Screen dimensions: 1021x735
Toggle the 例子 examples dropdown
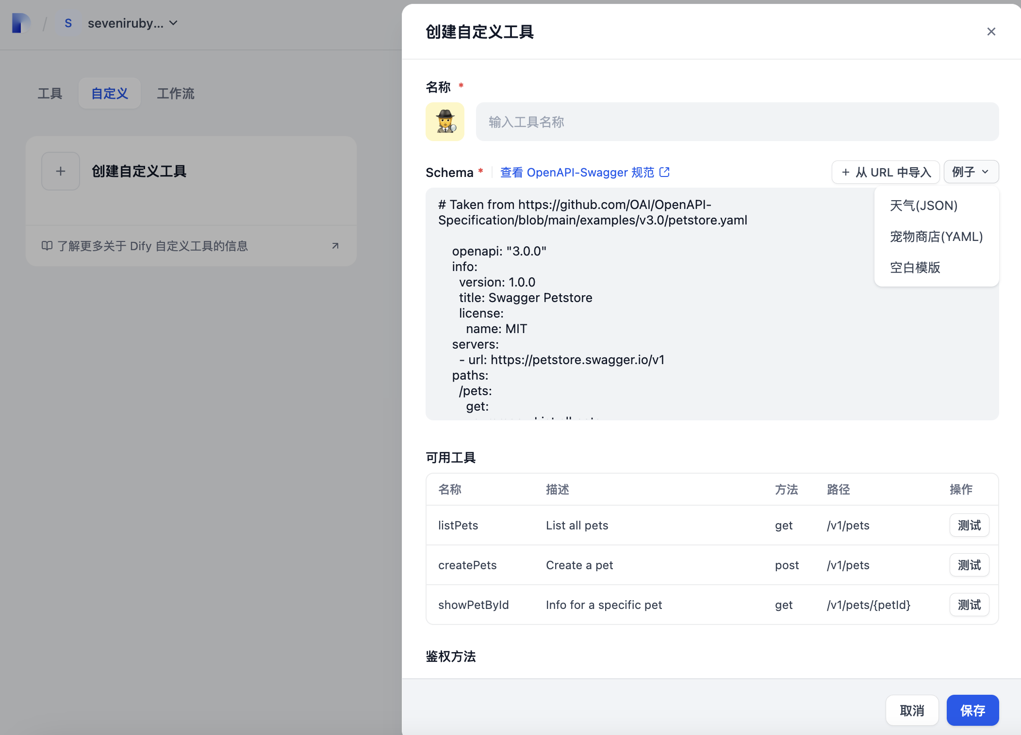tap(971, 172)
